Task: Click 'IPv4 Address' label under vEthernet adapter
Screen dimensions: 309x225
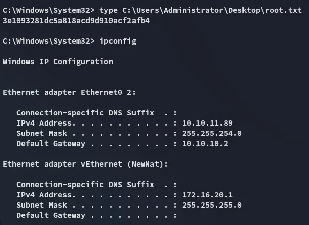Action: (x=44, y=195)
